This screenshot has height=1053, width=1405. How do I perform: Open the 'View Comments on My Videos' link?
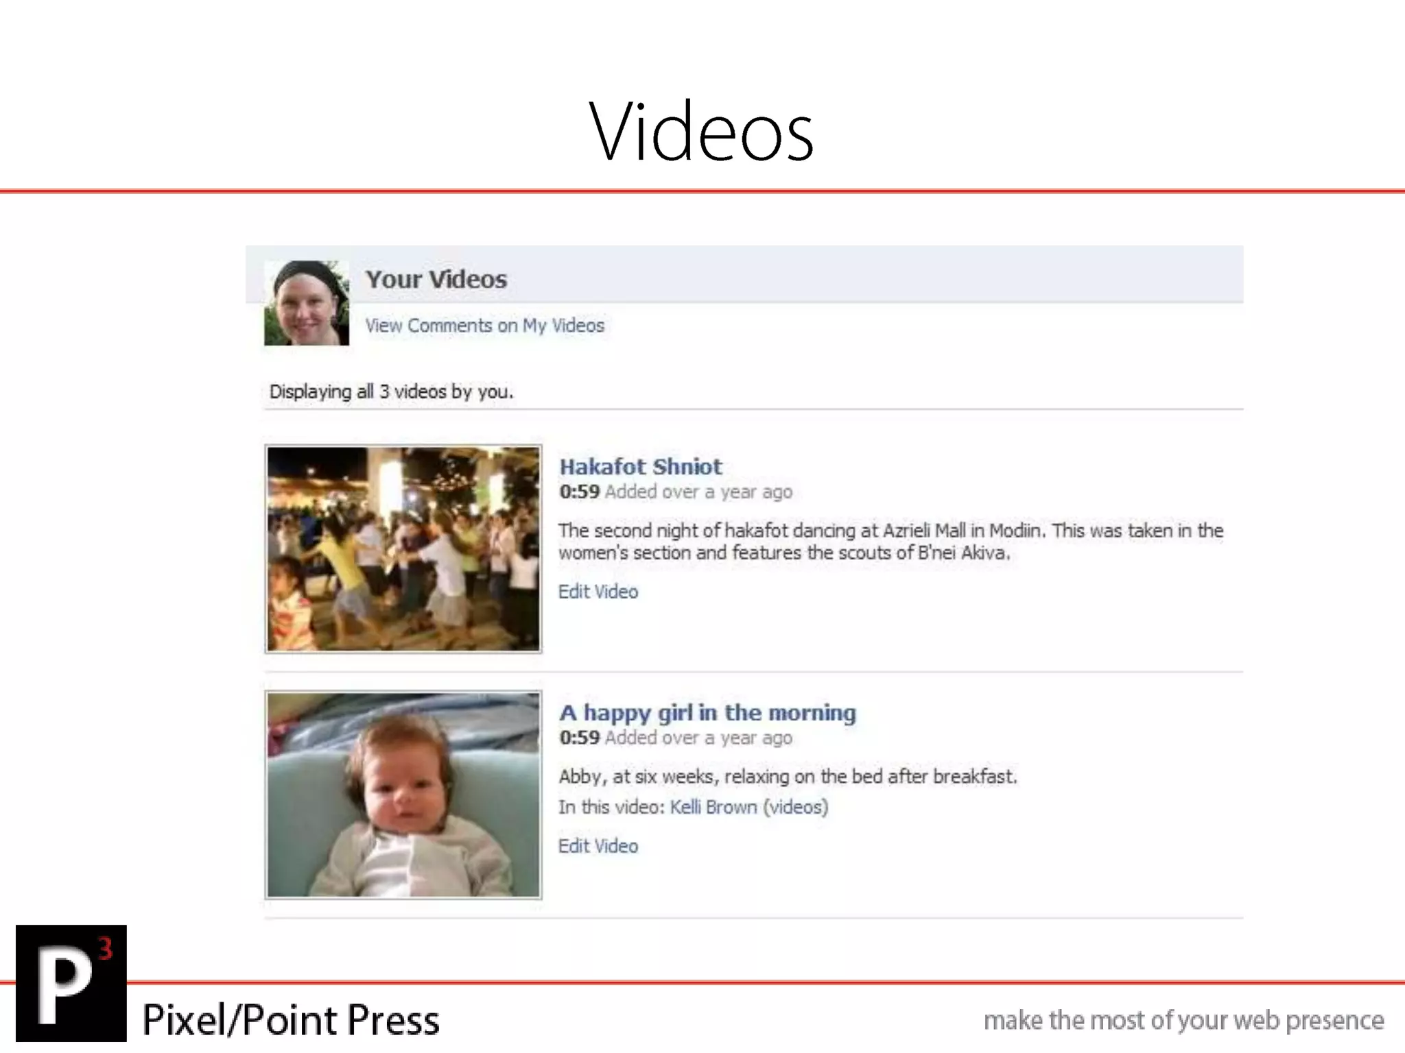[x=484, y=326]
